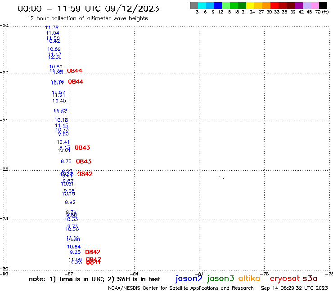Image resolution: width=333 pixels, height=292 pixels.
Task: Click the '-28' latitude axis label
Action: click(4, 218)
